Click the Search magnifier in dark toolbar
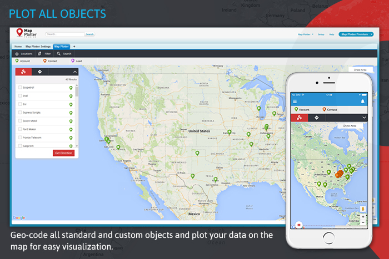Image resolution: width=389 pixels, height=259 pixels. 59,54
